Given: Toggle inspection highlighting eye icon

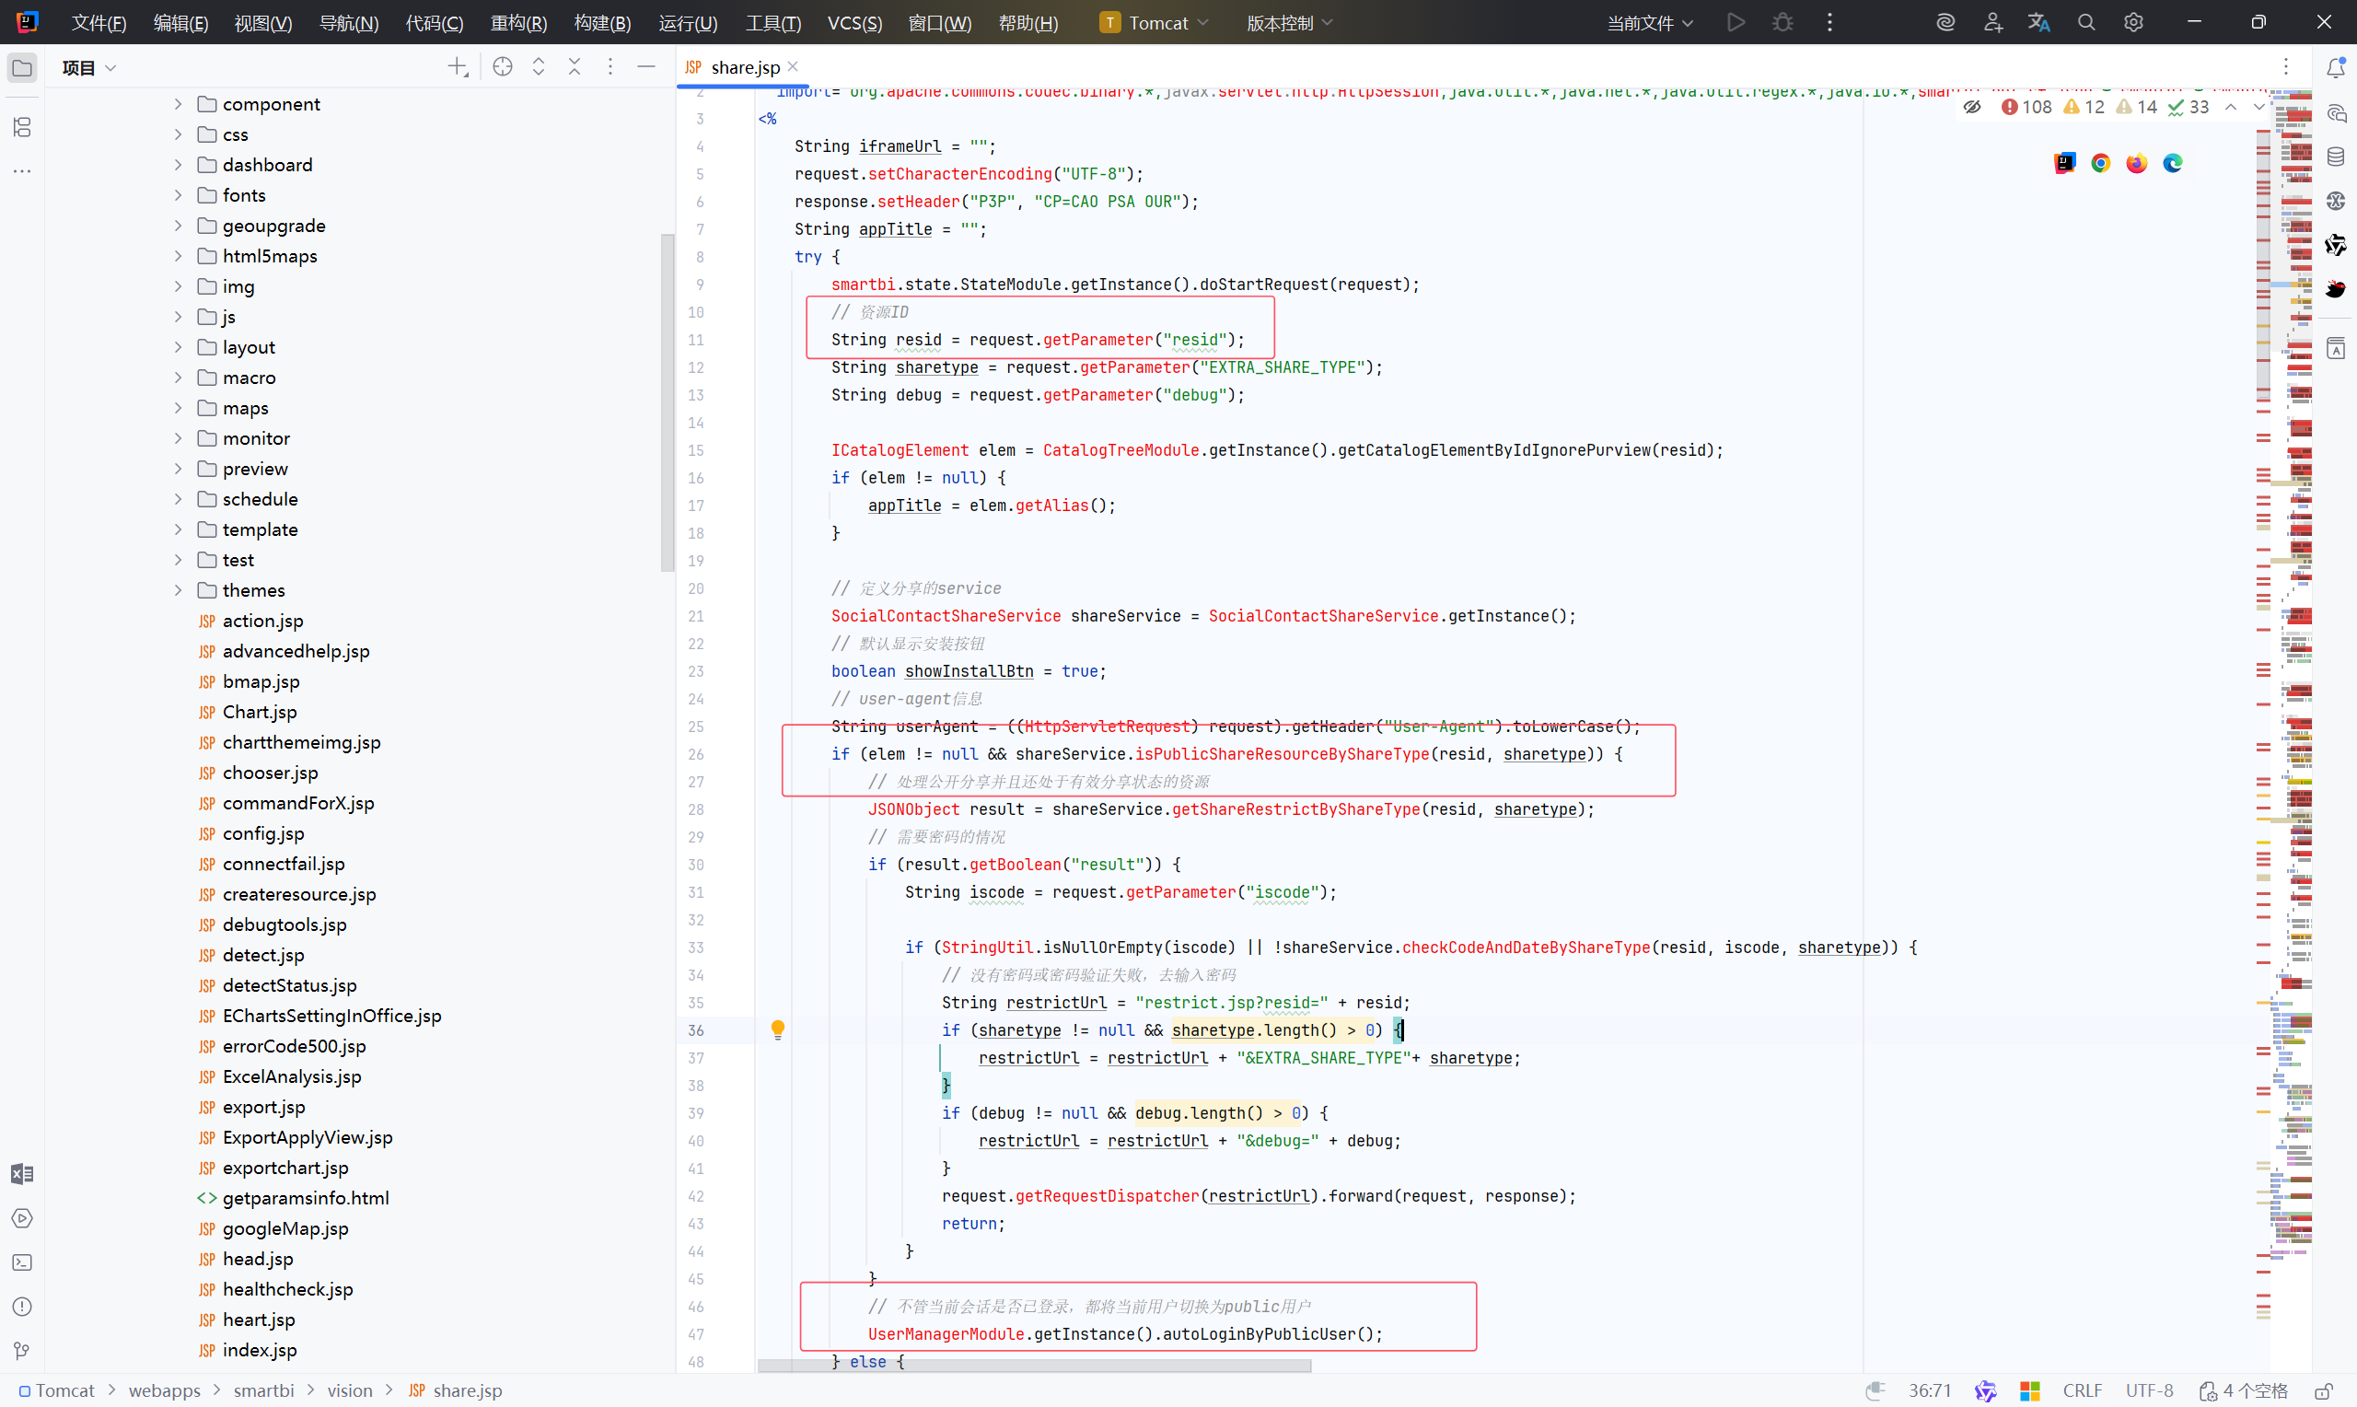Looking at the screenshot, I should pos(1972,107).
